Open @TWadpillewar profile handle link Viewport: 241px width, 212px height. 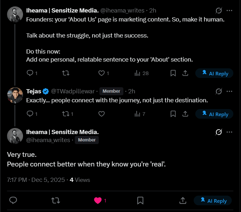[x=74, y=91]
